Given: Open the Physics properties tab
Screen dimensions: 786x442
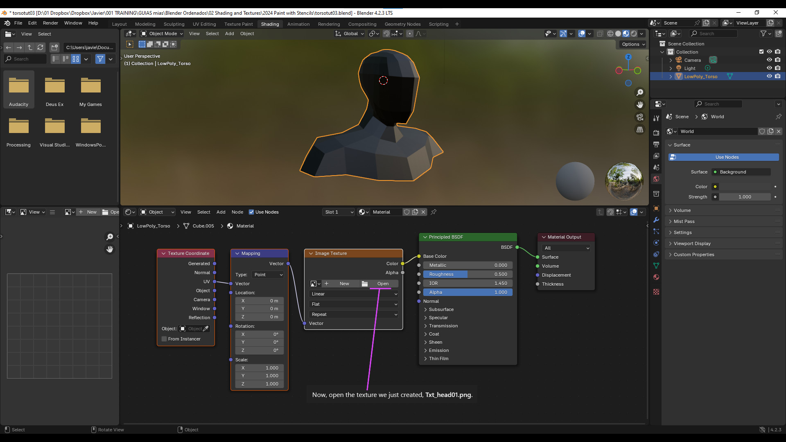Looking at the screenshot, I should click(656, 242).
